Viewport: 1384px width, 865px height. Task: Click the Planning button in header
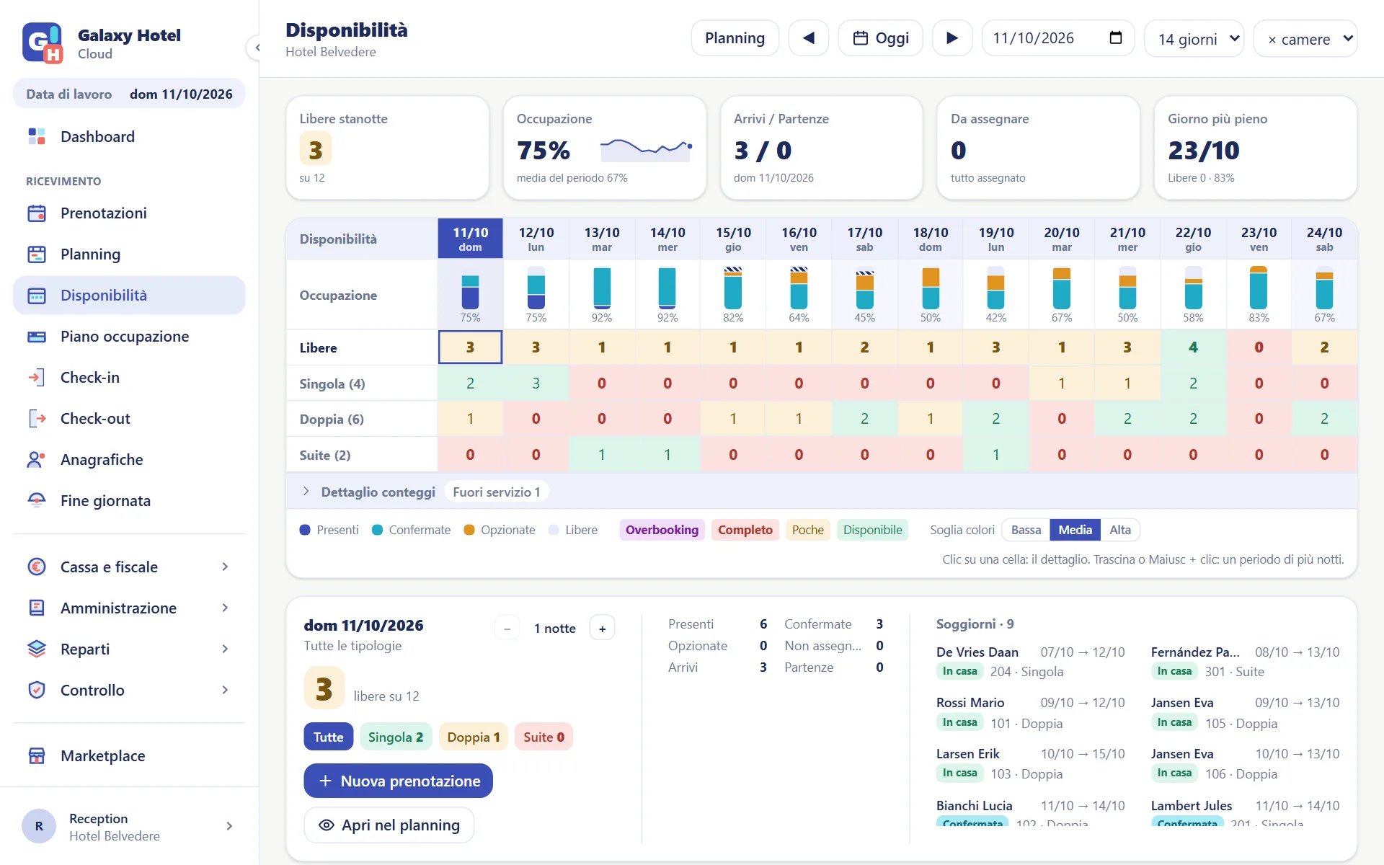pos(735,38)
